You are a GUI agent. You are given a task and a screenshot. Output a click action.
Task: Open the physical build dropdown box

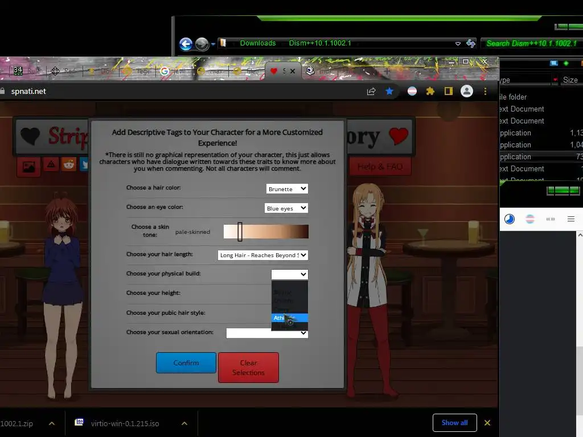pyautogui.click(x=290, y=274)
